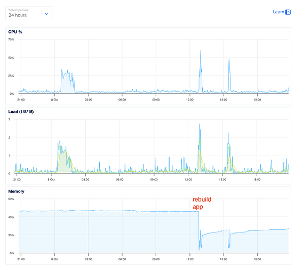Click the document icon beside Learn

288,12
